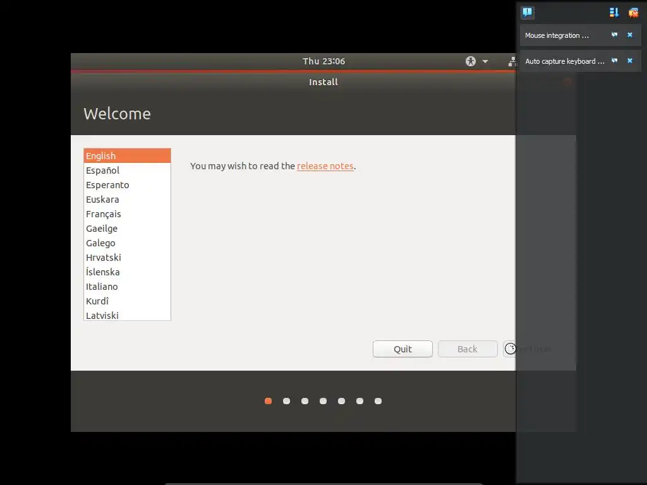Select Hrvatski in the language list
Viewport: 647px width, 485px height.
127,258
